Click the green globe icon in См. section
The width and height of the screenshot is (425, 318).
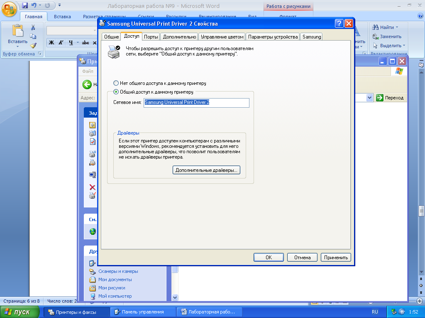(x=93, y=231)
